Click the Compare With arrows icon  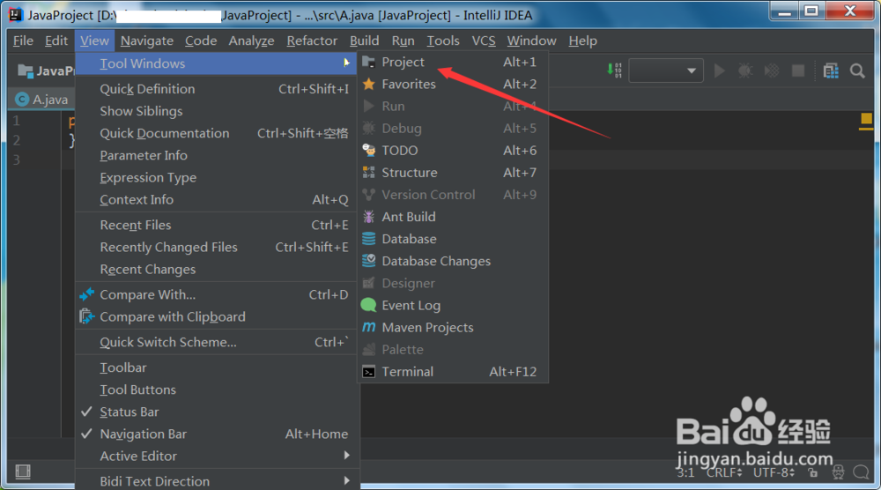(x=86, y=294)
